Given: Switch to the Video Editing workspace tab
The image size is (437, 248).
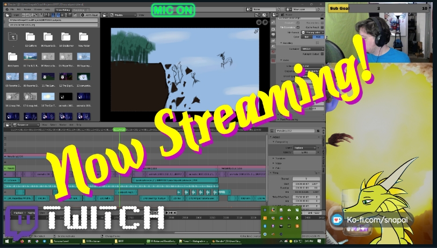Looking at the screenshot, I should (x=63, y=10).
